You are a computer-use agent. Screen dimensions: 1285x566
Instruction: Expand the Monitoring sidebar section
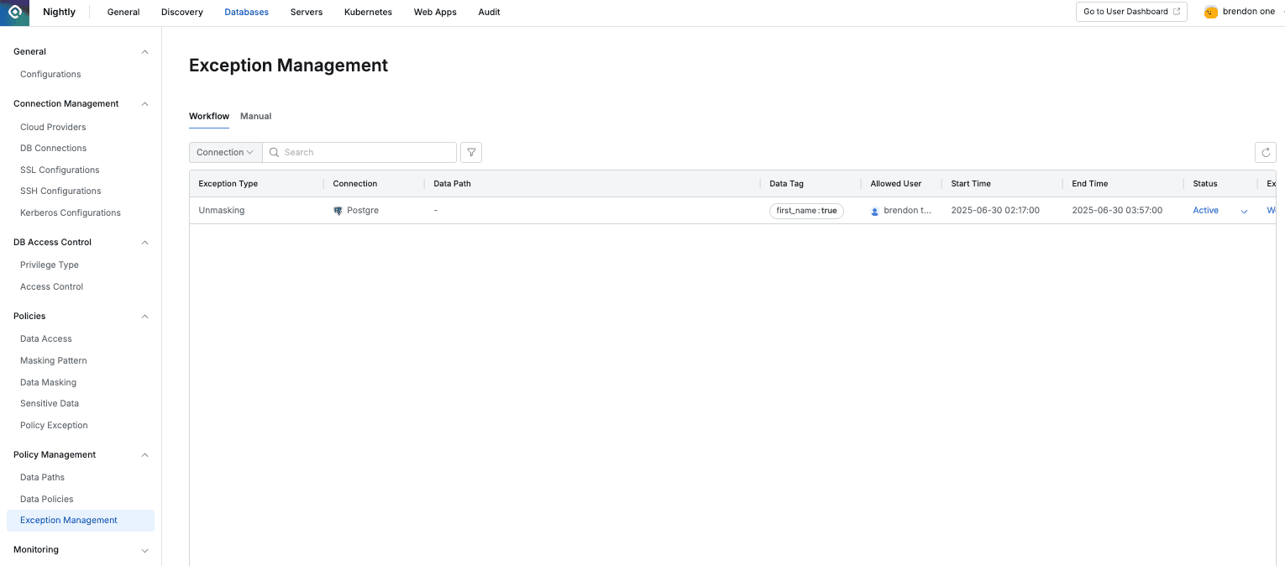point(144,550)
